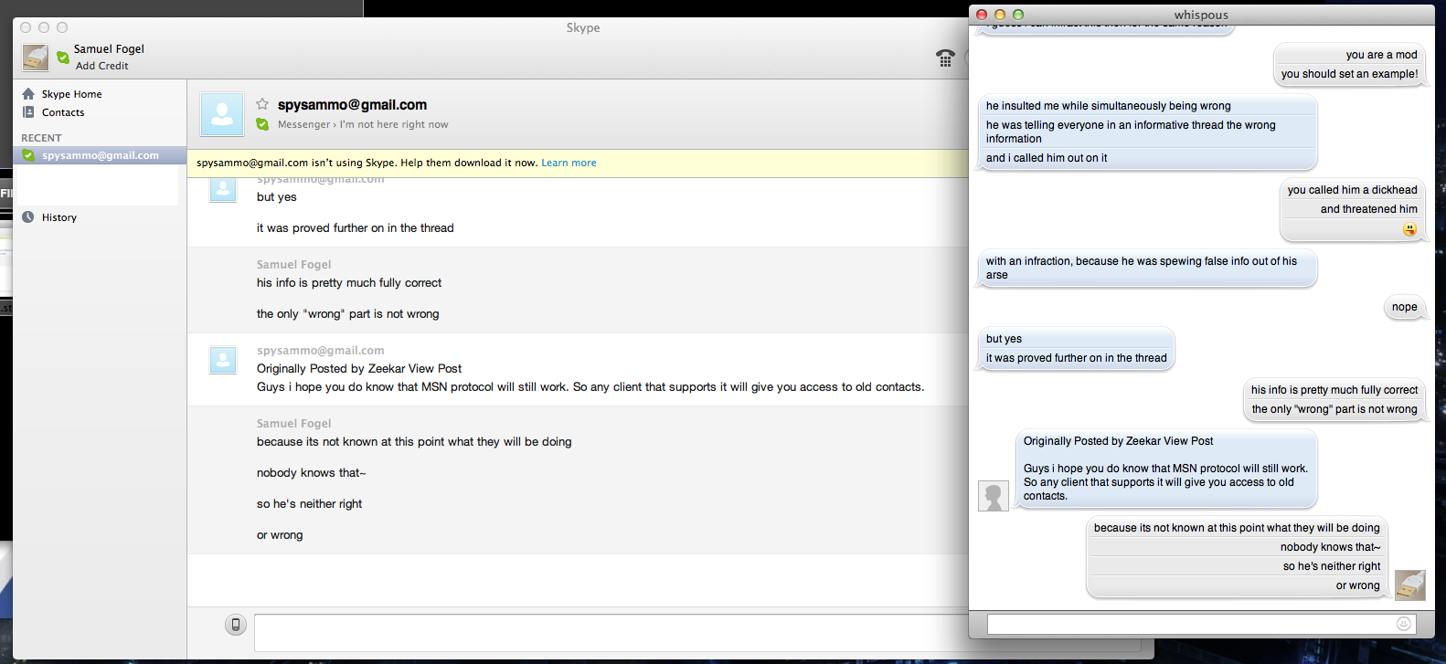Screen dimensions: 1446x664
Task: Click "so he's neither right" in the Skype chat
Action: click(309, 504)
